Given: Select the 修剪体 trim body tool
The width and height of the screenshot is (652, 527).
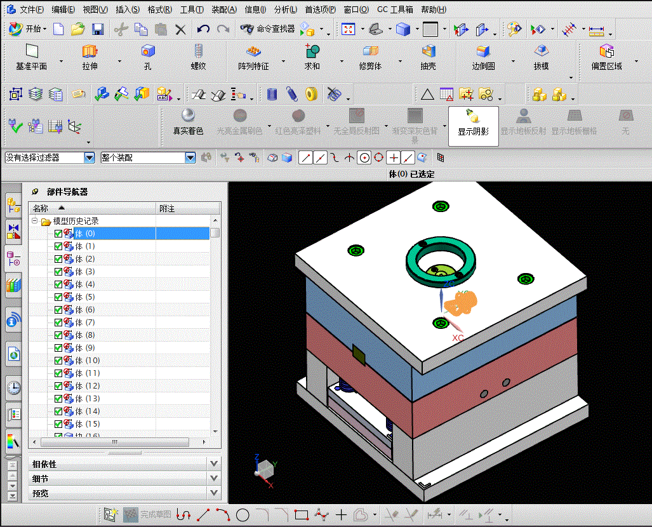Looking at the screenshot, I should [x=370, y=58].
